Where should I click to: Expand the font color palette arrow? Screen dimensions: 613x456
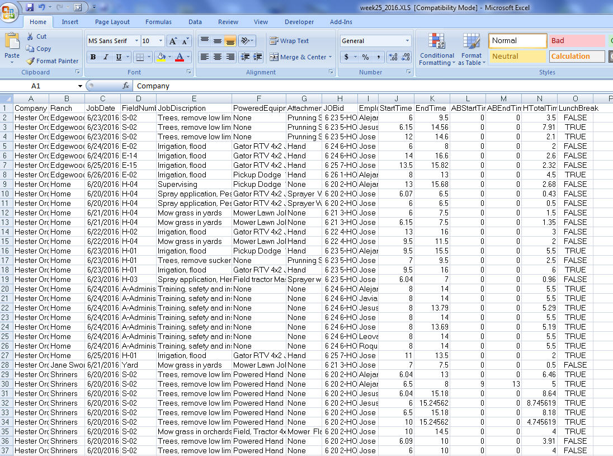(188, 57)
